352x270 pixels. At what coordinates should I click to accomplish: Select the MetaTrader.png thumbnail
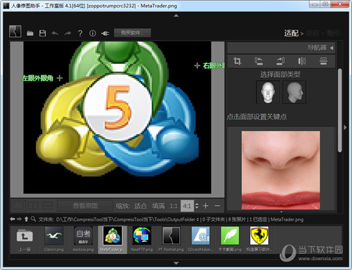[113, 240]
